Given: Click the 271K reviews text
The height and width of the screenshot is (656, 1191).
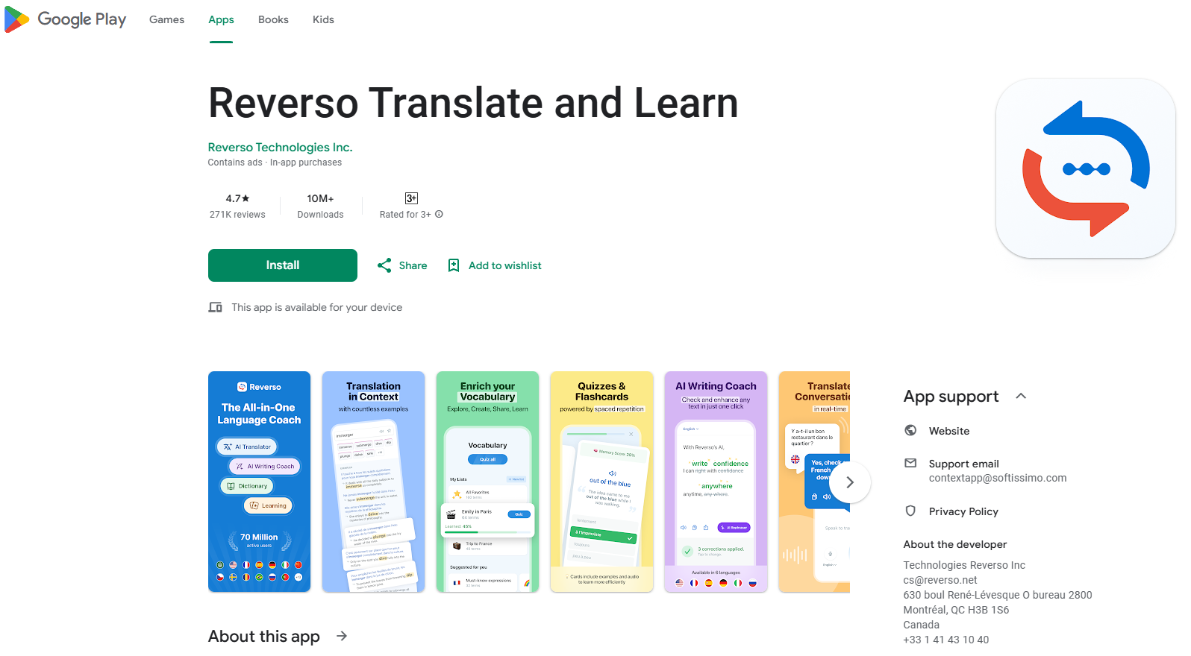Looking at the screenshot, I should (x=237, y=215).
